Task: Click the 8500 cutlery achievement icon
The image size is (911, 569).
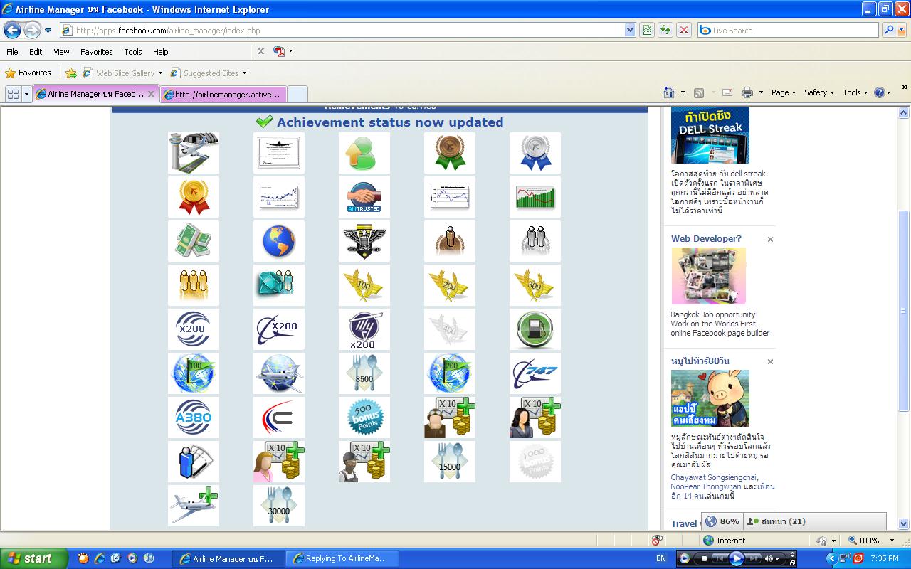Action: coord(364,373)
